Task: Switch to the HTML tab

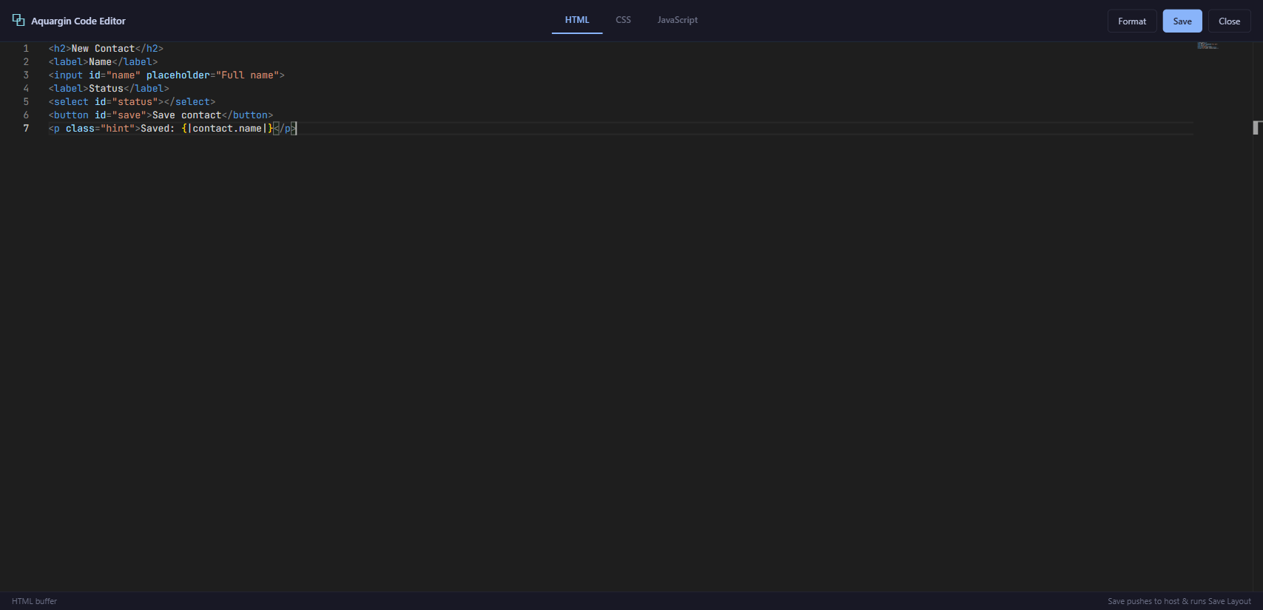Action: 577,20
